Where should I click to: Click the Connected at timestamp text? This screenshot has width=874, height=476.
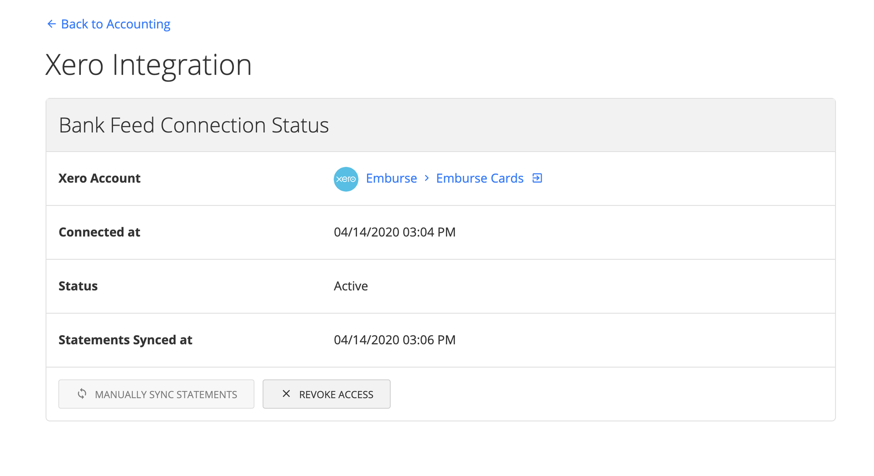395,232
